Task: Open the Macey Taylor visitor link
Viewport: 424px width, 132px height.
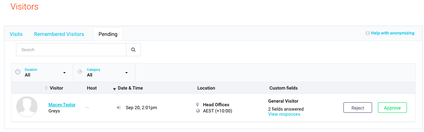Action: click(62, 105)
